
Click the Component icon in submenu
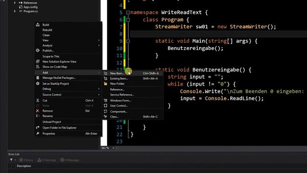pyautogui.click(x=106, y=111)
